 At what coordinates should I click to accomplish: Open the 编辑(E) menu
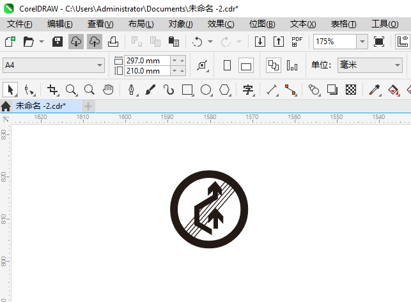point(59,24)
